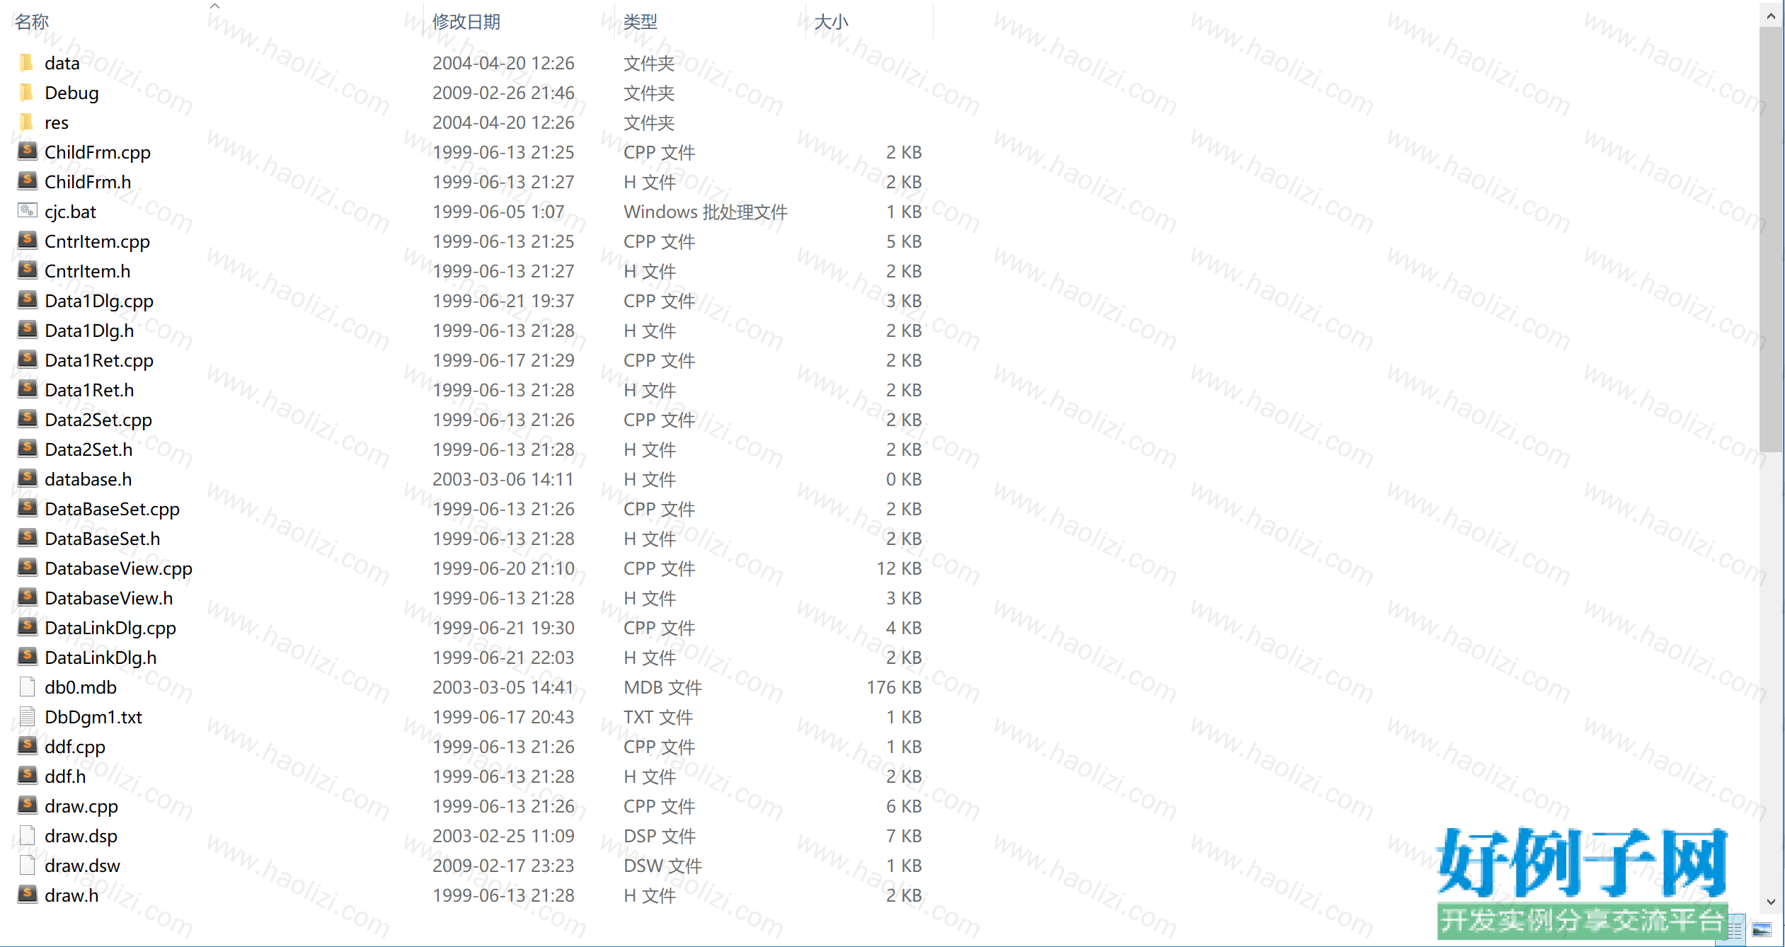Select the DatabaseView.cpp file icon
This screenshot has height=947, width=1785.
click(x=27, y=568)
